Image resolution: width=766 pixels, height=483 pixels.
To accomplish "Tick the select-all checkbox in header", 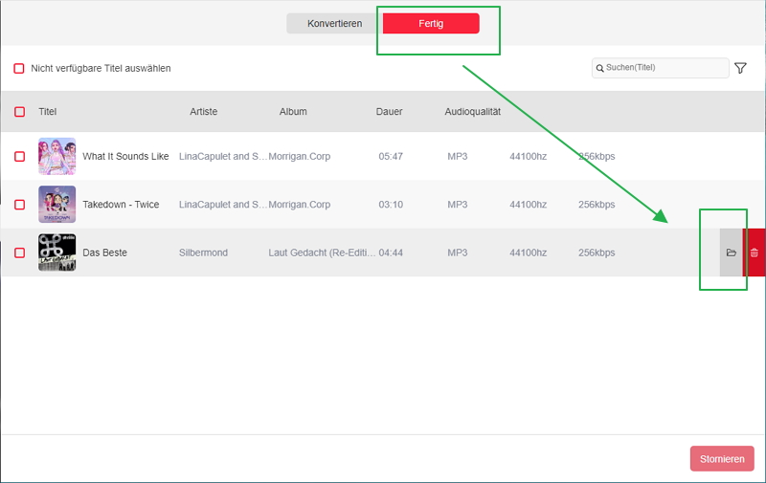I will [x=19, y=112].
